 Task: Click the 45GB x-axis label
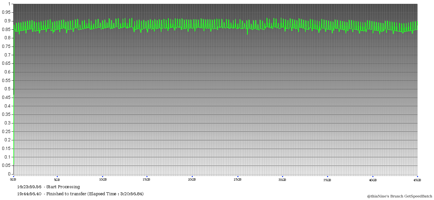pyautogui.click(x=417, y=180)
